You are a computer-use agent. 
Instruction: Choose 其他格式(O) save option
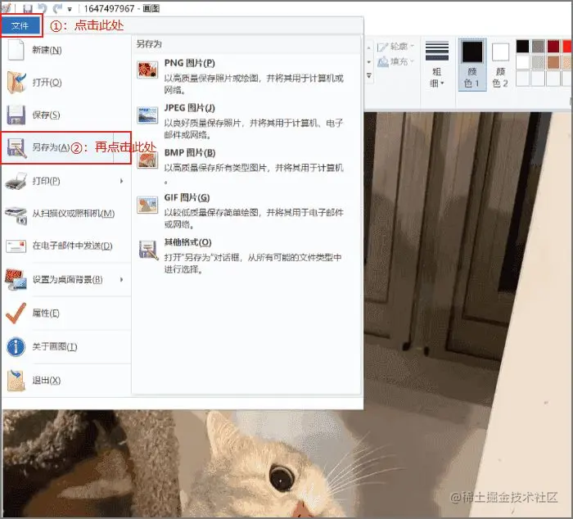coord(246,256)
